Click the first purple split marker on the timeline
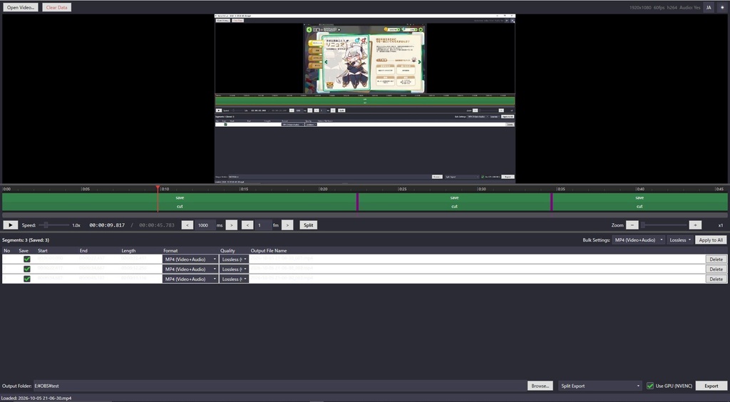Viewport: 730px width, 402px height. [x=358, y=202]
